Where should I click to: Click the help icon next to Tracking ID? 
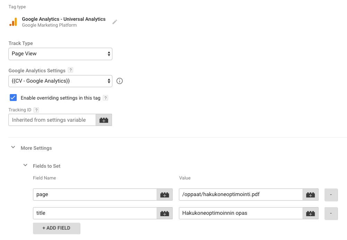click(x=36, y=110)
